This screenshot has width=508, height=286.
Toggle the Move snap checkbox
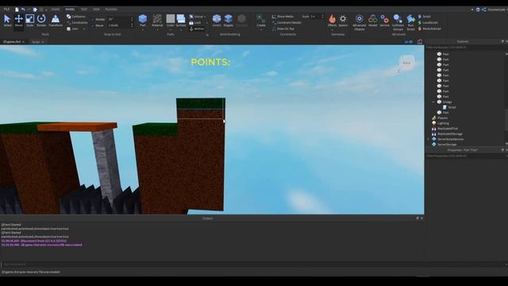coord(93,25)
